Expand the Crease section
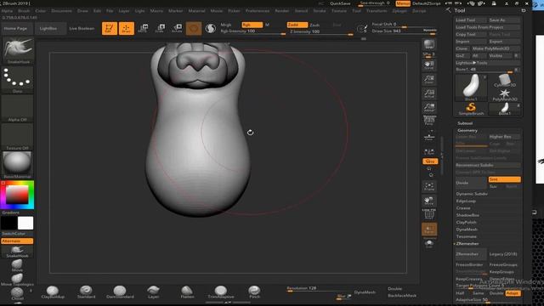544x306 pixels. (x=463, y=207)
